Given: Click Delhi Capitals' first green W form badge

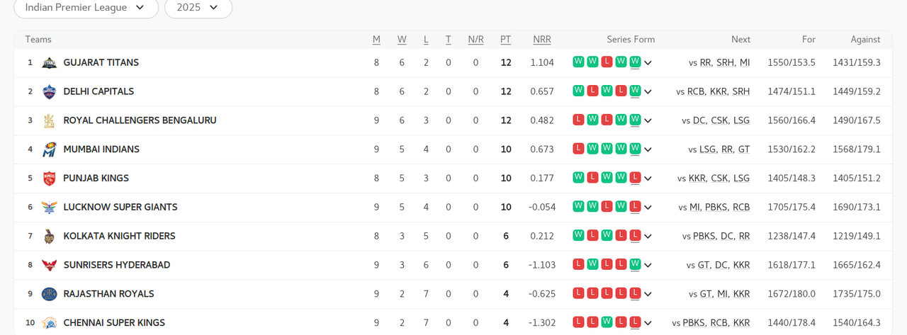Looking at the screenshot, I should (578, 91).
